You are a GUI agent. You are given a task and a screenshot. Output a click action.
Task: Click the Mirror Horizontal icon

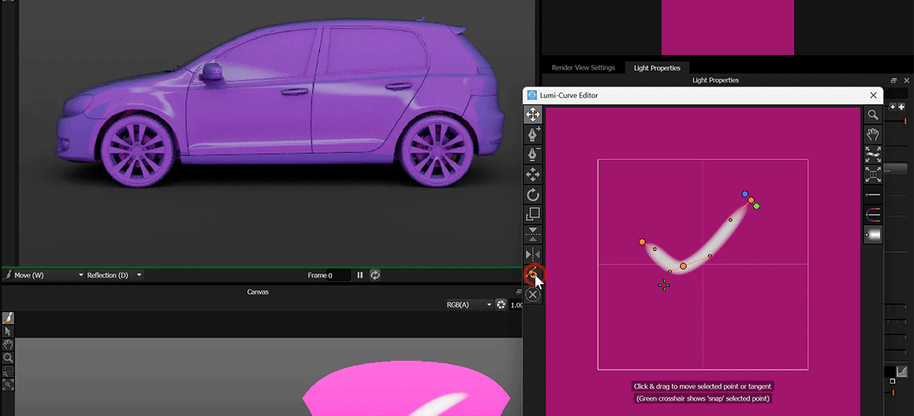pyautogui.click(x=533, y=254)
